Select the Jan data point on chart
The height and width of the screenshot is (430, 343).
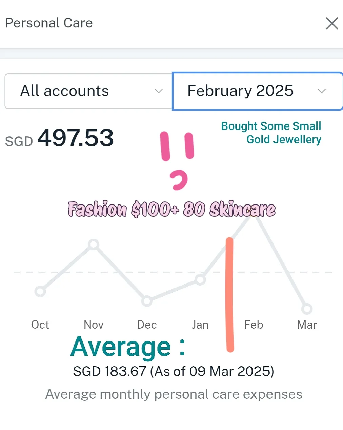coord(200,280)
